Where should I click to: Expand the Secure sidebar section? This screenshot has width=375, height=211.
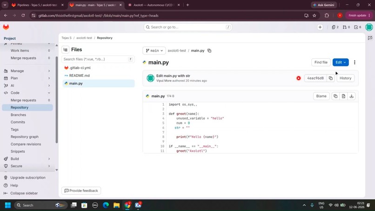tap(27, 166)
